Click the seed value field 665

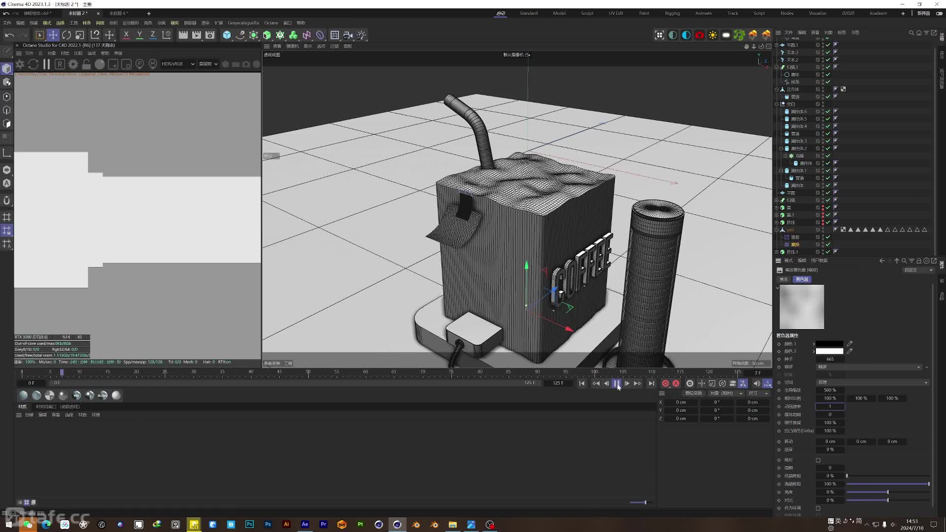(x=830, y=359)
